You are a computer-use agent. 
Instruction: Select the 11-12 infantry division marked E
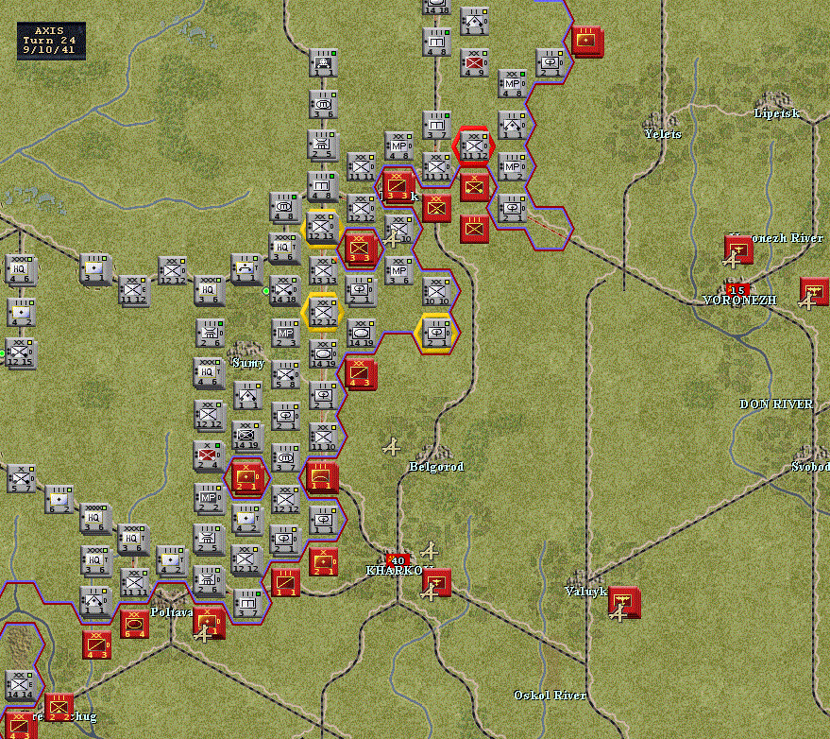[133, 291]
